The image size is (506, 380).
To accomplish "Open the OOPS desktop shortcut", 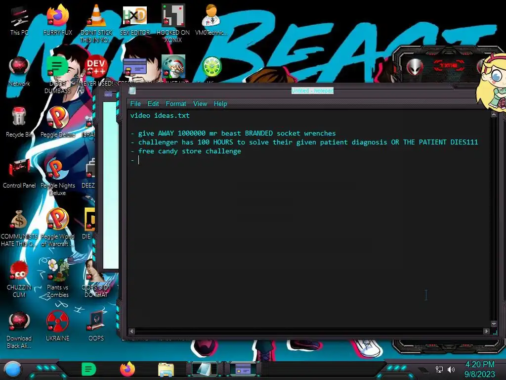I will click(x=96, y=327).
